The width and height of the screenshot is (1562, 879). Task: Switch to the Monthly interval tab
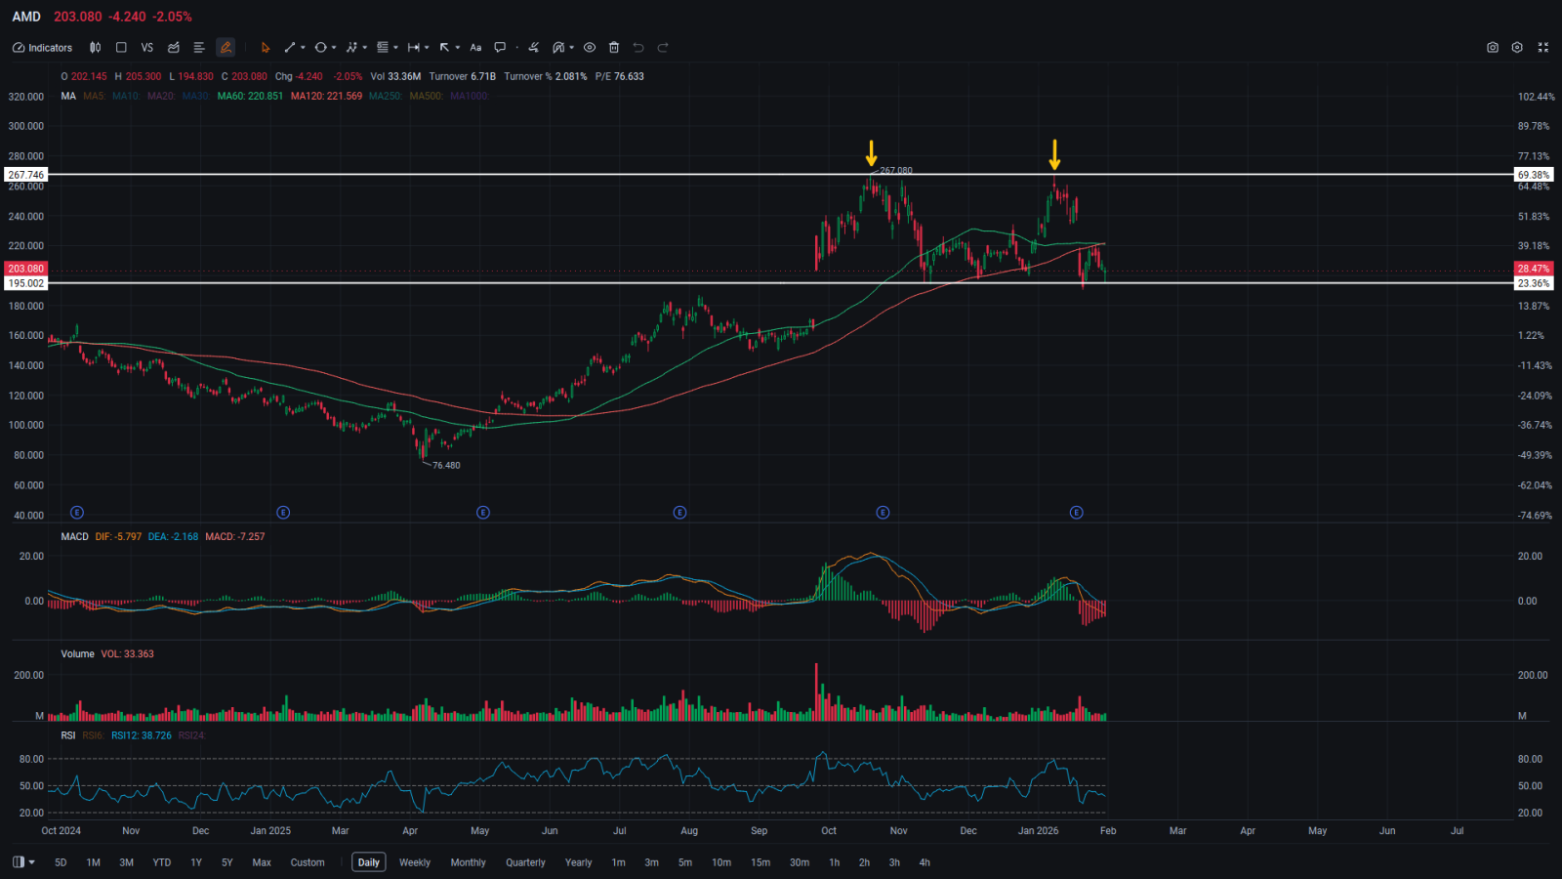(469, 862)
